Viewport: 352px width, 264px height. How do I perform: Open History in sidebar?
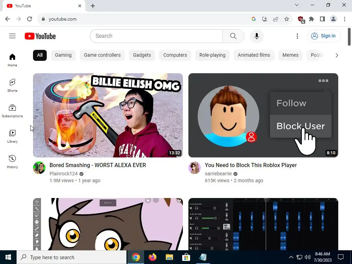tap(12, 162)
